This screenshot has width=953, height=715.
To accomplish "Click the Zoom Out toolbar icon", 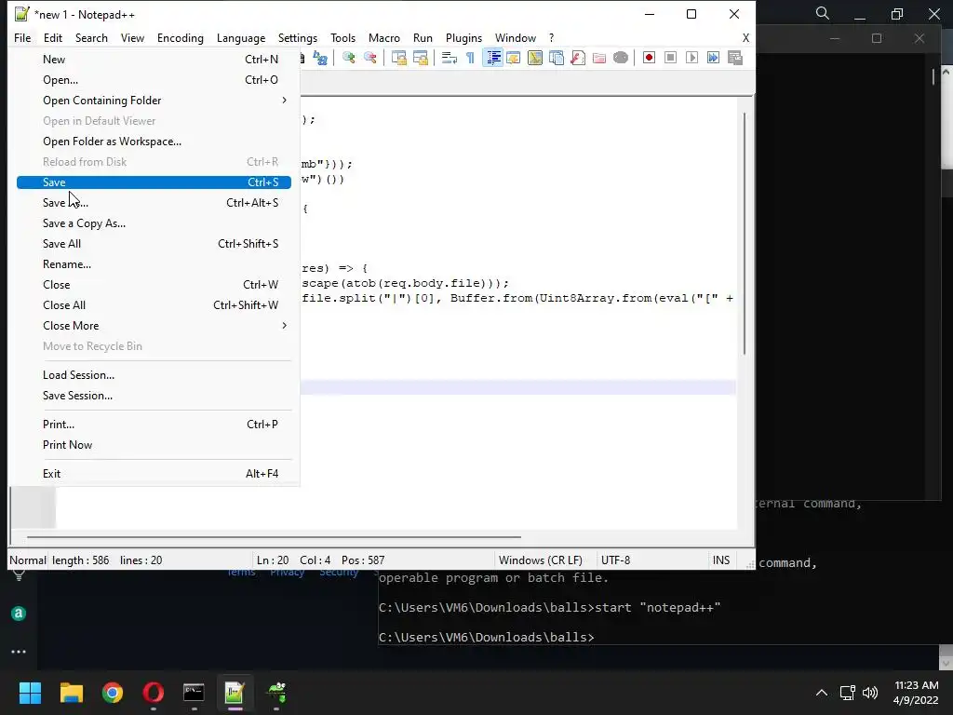I will pyautogui.click(x=370, y=58).
